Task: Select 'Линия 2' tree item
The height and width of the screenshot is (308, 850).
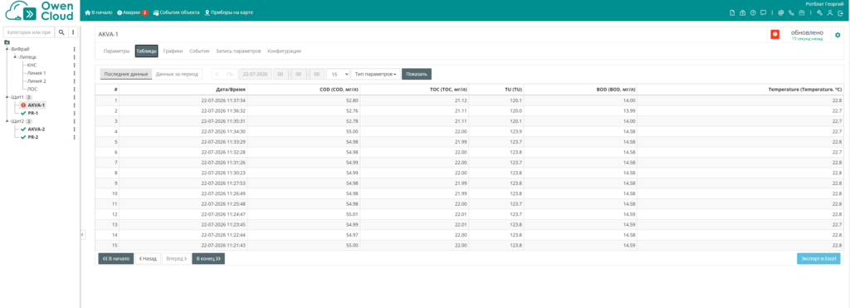Action: coord(37,81)
